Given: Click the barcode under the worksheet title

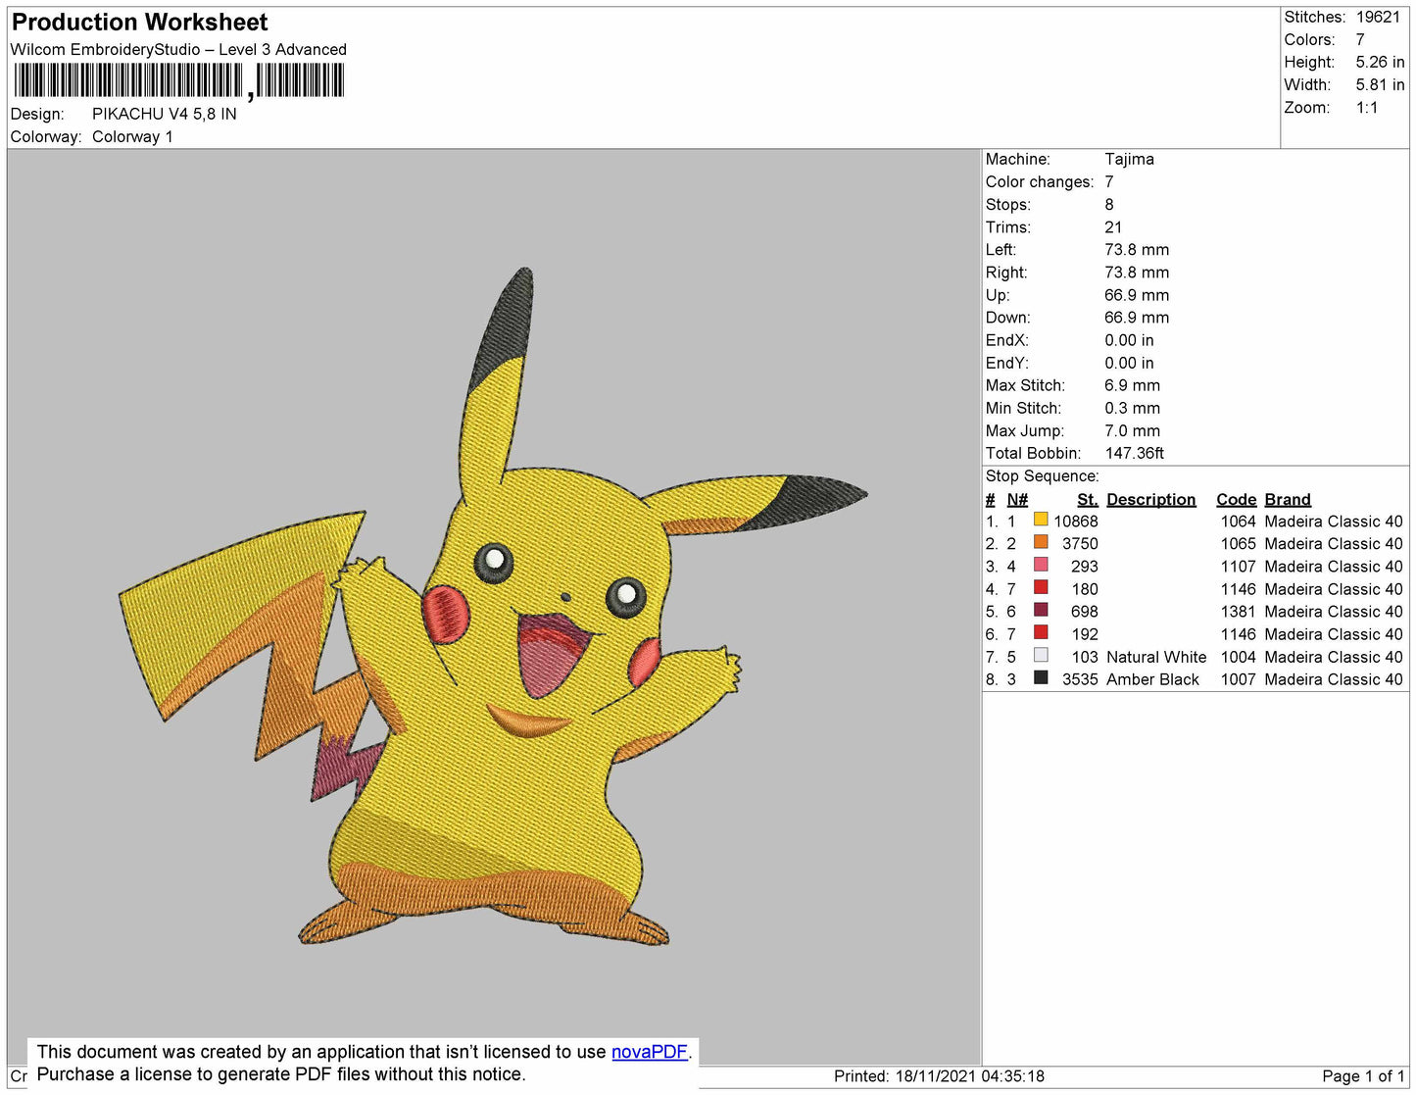Looking at the screenshot, I should 178,81.
